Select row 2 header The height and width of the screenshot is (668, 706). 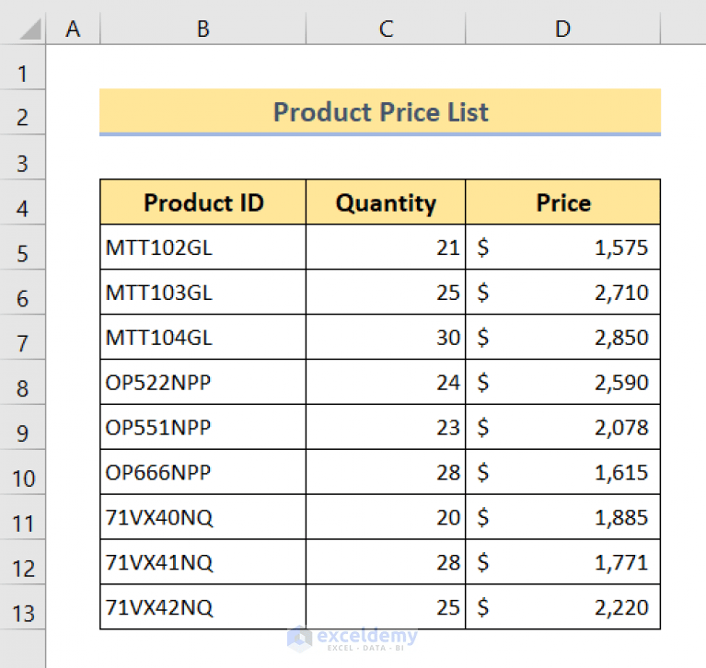22,112
